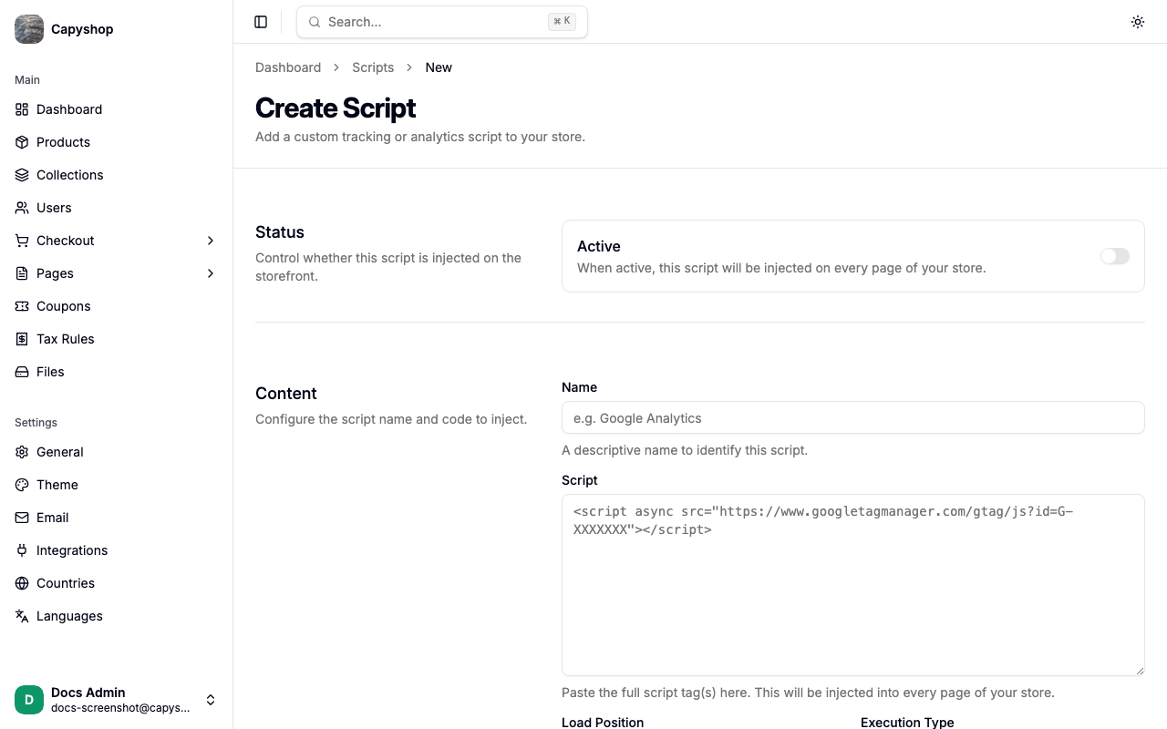Click the Load Position label
The height and width of the screenshot is (729, 1167).
click(x=603, y=723)
